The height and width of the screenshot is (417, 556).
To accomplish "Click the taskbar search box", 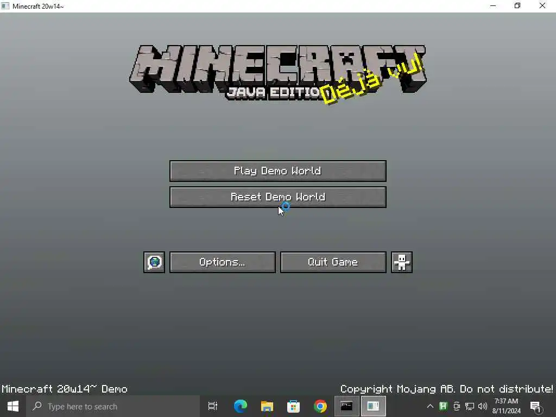I will [113, 406].
